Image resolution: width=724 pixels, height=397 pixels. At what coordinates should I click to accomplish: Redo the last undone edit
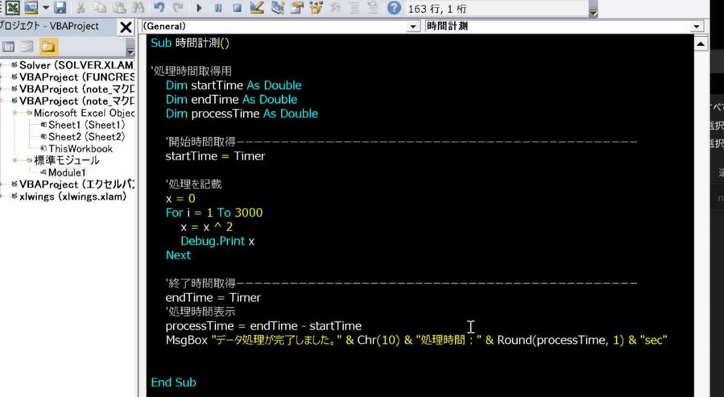pos(178,8)
